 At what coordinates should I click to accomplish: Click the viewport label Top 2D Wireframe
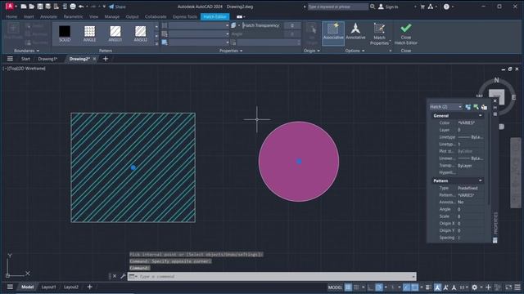click(x=25, y=69)
